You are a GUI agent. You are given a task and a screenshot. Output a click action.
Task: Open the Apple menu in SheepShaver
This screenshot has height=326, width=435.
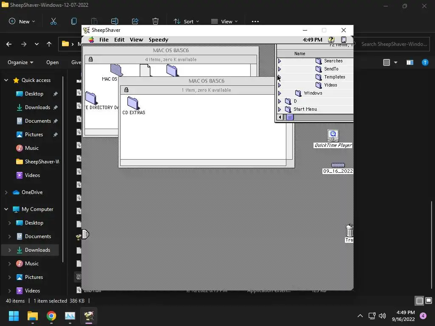(x=91, y=39)
